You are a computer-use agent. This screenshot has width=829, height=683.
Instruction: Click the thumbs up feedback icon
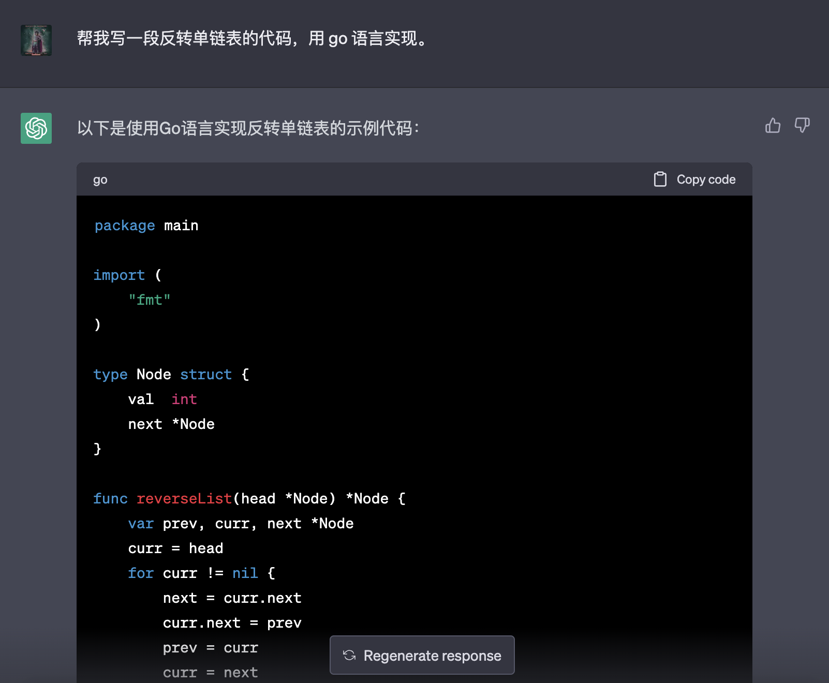point(773,126)
